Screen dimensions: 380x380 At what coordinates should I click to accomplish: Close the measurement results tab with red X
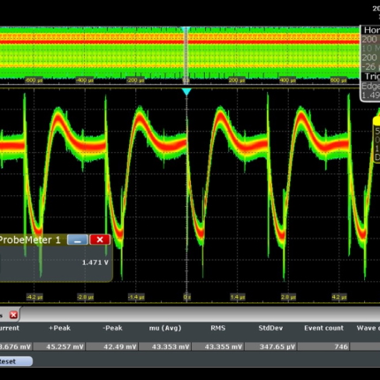click(x=13, y=315)
